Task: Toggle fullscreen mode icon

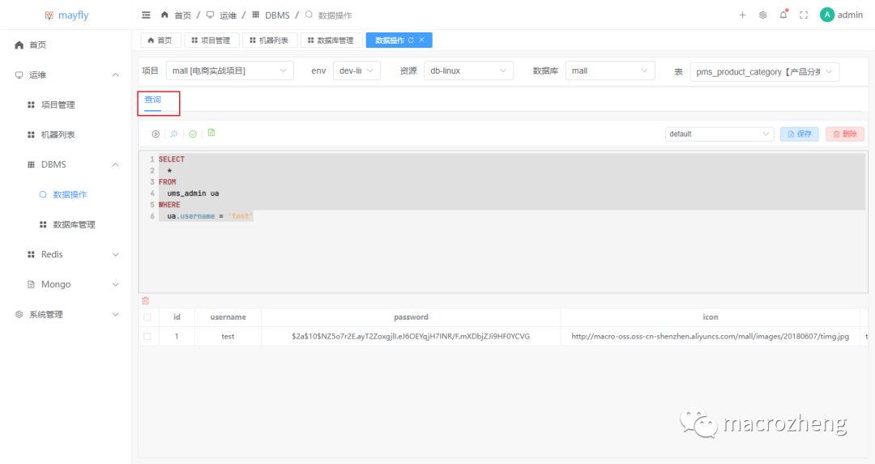Action: pyautogui.click(x=804, y=15)
